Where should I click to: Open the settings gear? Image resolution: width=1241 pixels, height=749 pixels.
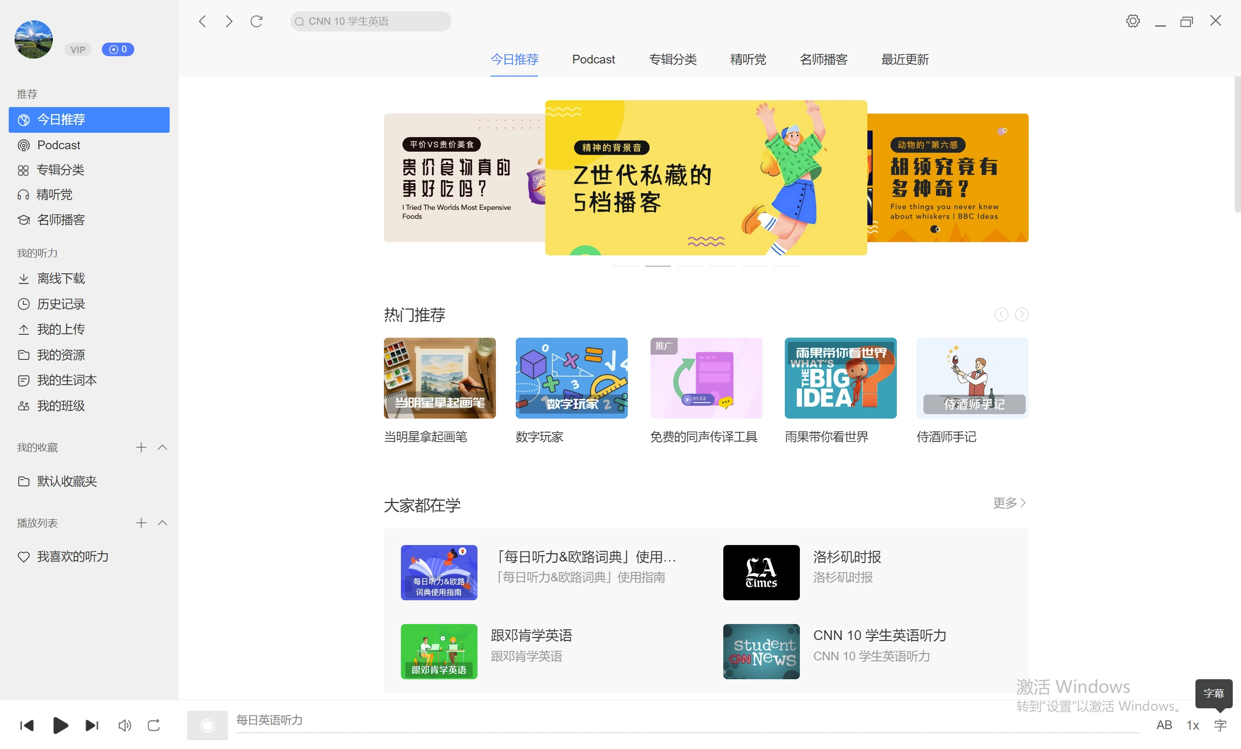tap(1133, 21)
